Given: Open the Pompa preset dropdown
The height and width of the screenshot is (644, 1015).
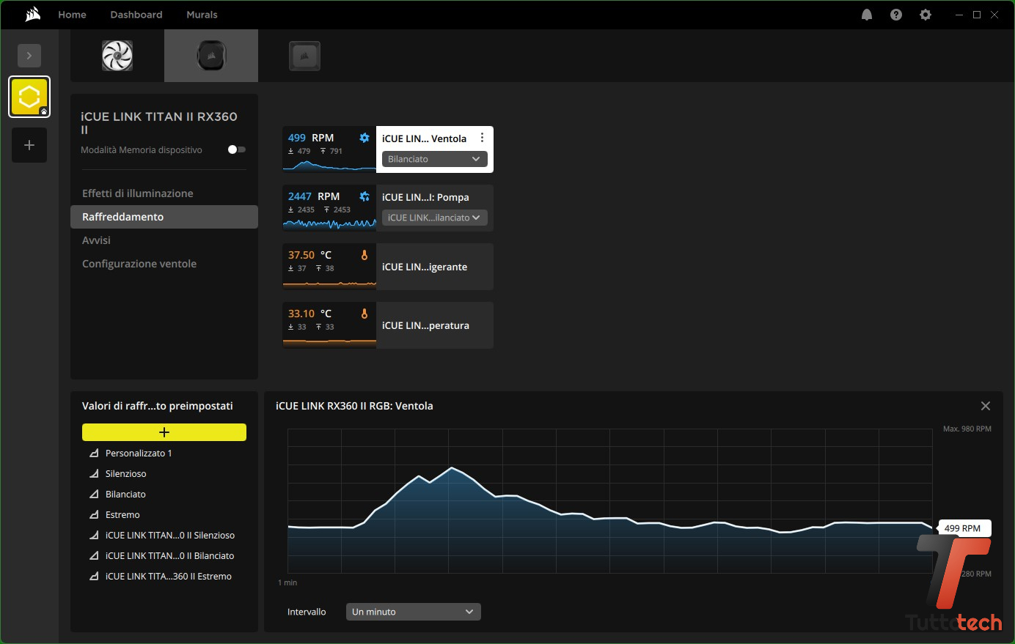Looking at the screenshot, I should coord(435,218).
